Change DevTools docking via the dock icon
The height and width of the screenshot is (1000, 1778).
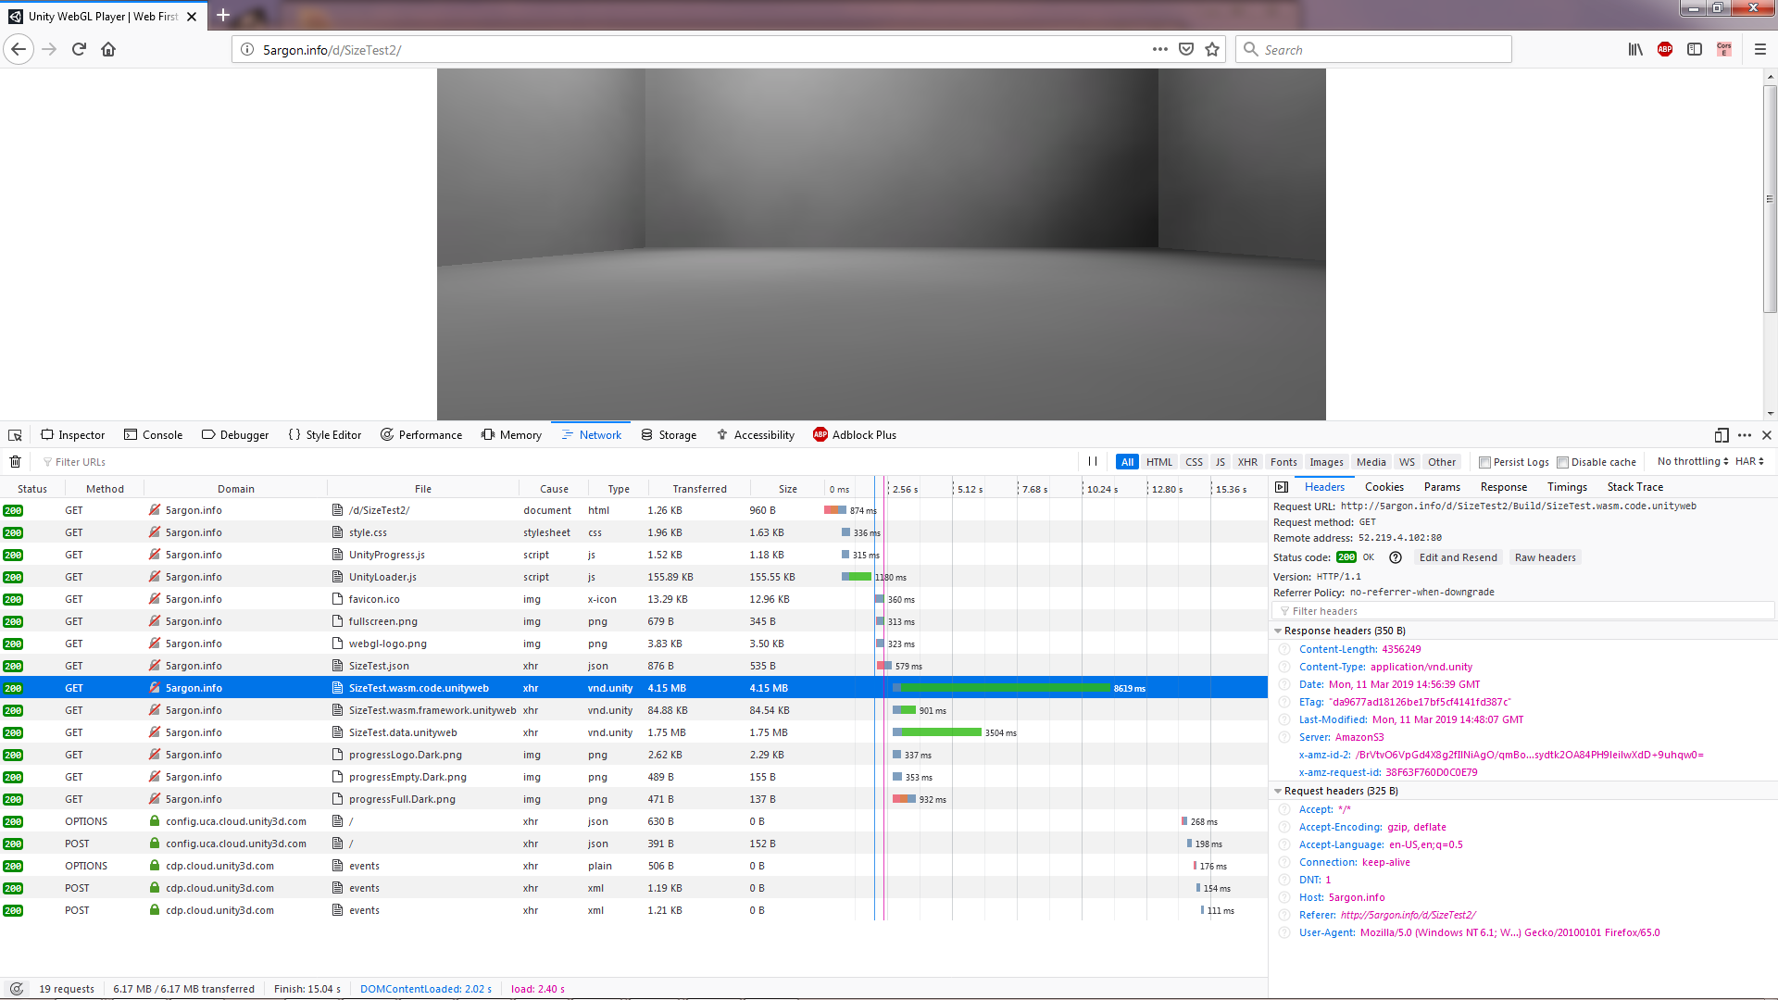pyautogui.click(x=1721, y=434)
